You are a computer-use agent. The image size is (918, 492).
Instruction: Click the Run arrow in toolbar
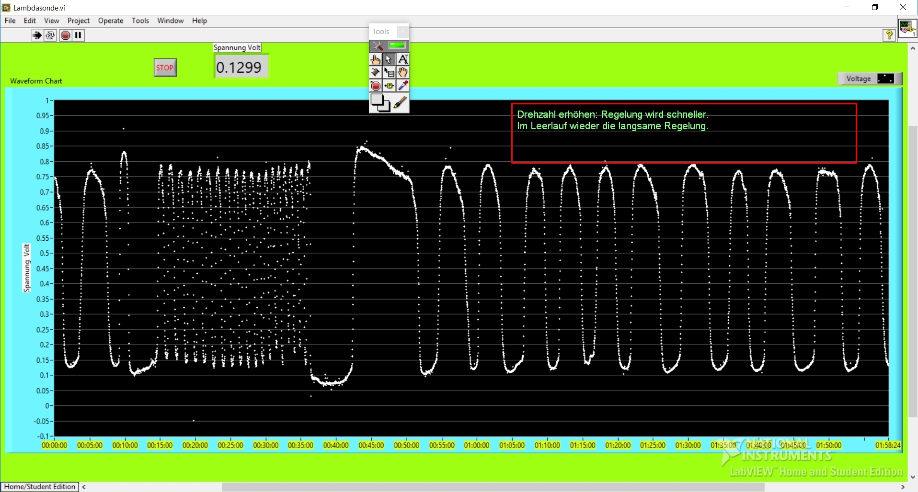click(37, 35)
